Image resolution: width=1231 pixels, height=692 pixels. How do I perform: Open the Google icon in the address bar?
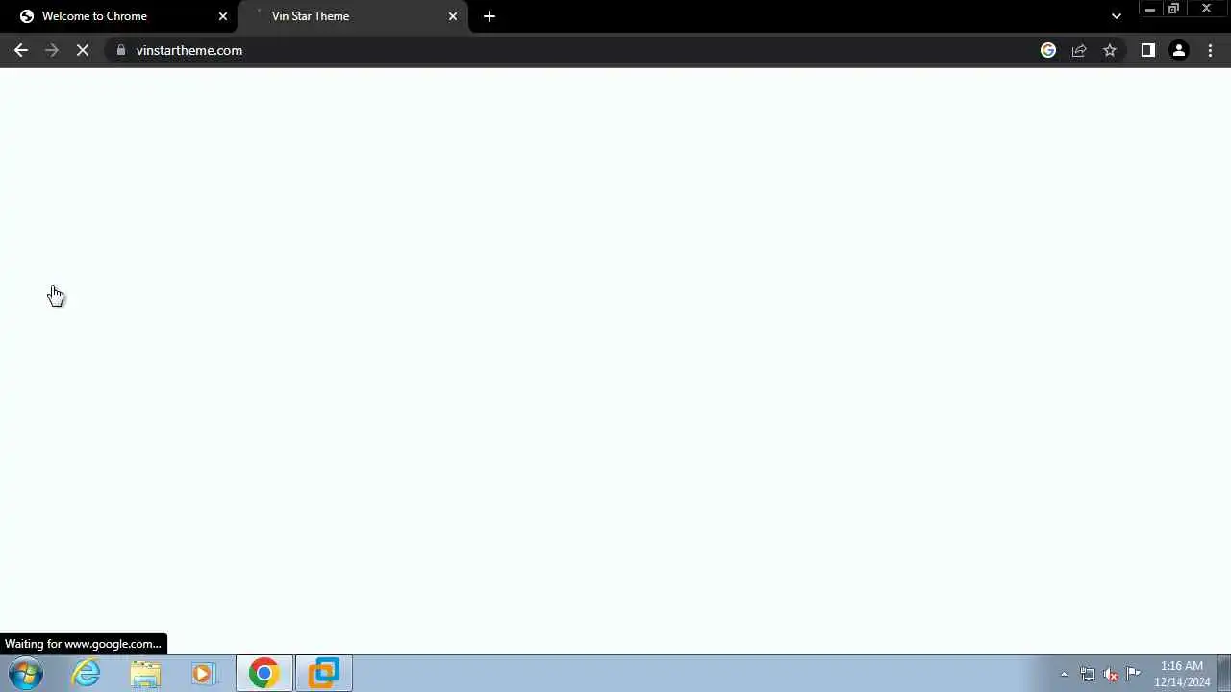pyautogui.click(x=1048, y=50)
